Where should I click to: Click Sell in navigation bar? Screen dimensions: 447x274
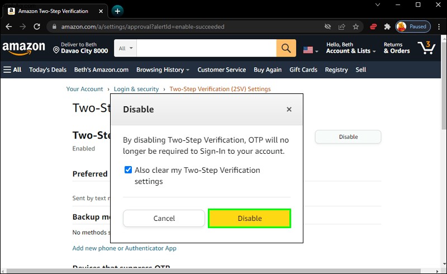[360, 70]
